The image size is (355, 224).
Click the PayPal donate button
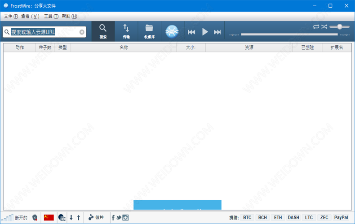click(x=341, y=217)
